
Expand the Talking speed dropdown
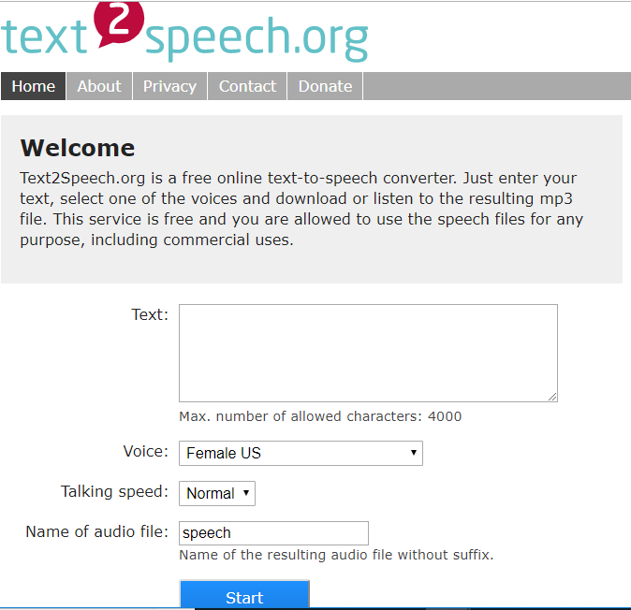pos(217,493)
